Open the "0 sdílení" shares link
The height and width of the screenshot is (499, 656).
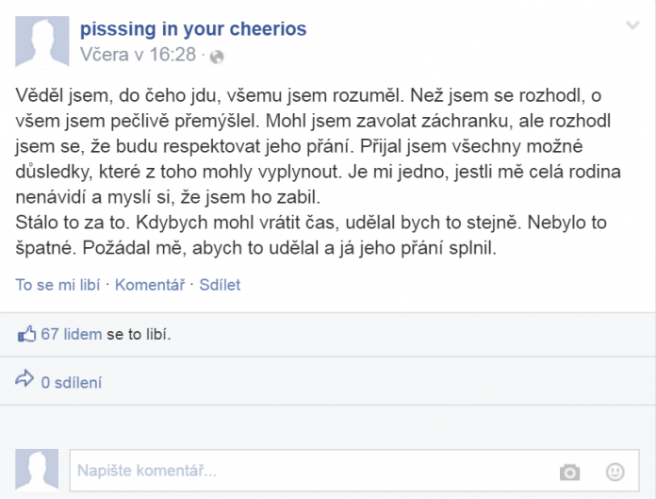point(72,382)
